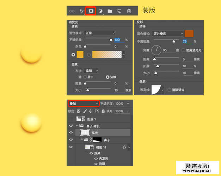
Task: Click the orange drop shadow color swatch
Action: coord(189,33)
